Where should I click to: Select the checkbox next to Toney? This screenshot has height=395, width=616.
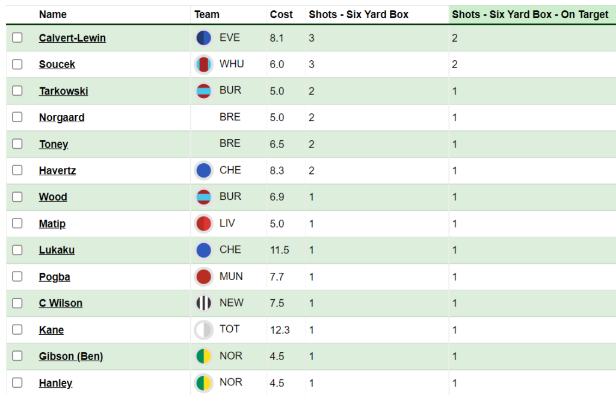[x=17, y=143]
